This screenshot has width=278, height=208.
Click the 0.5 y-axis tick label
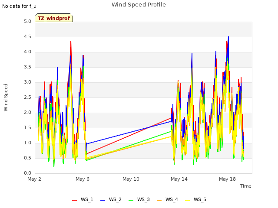click(x=27, y=158)
